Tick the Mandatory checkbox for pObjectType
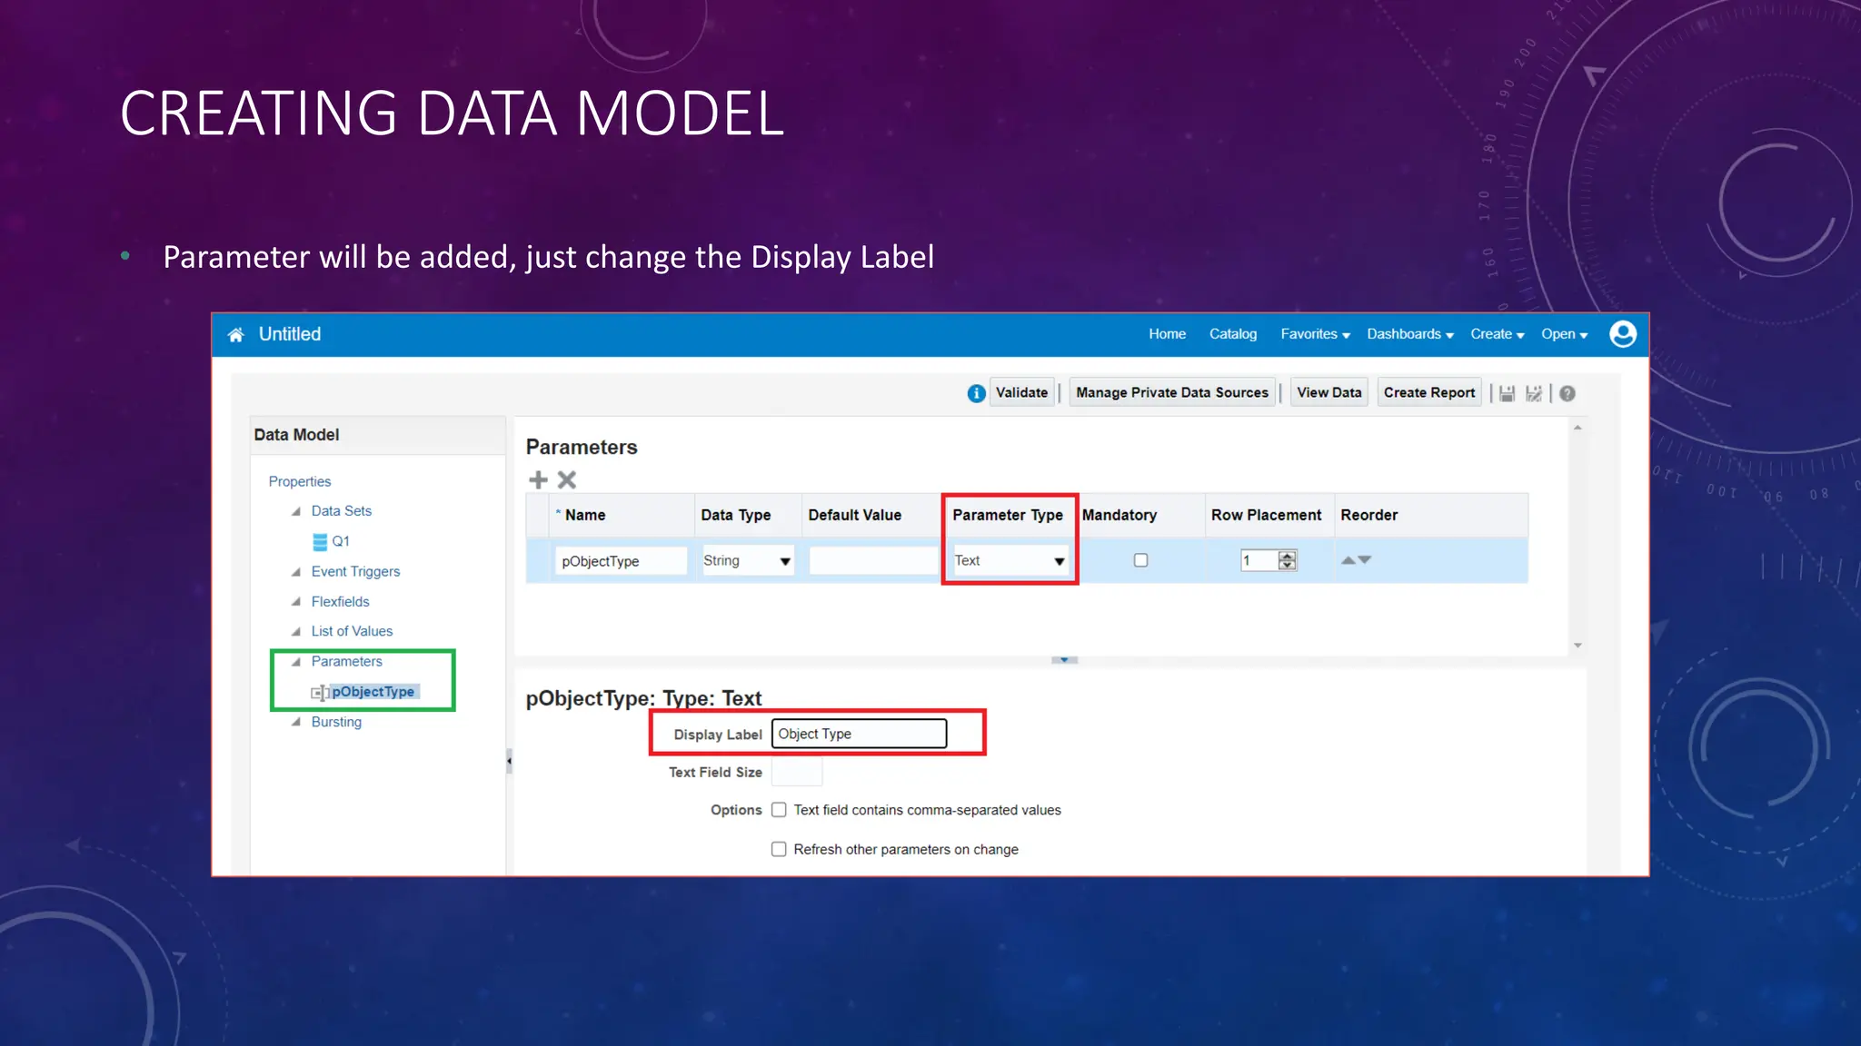 coord(1140,560)
